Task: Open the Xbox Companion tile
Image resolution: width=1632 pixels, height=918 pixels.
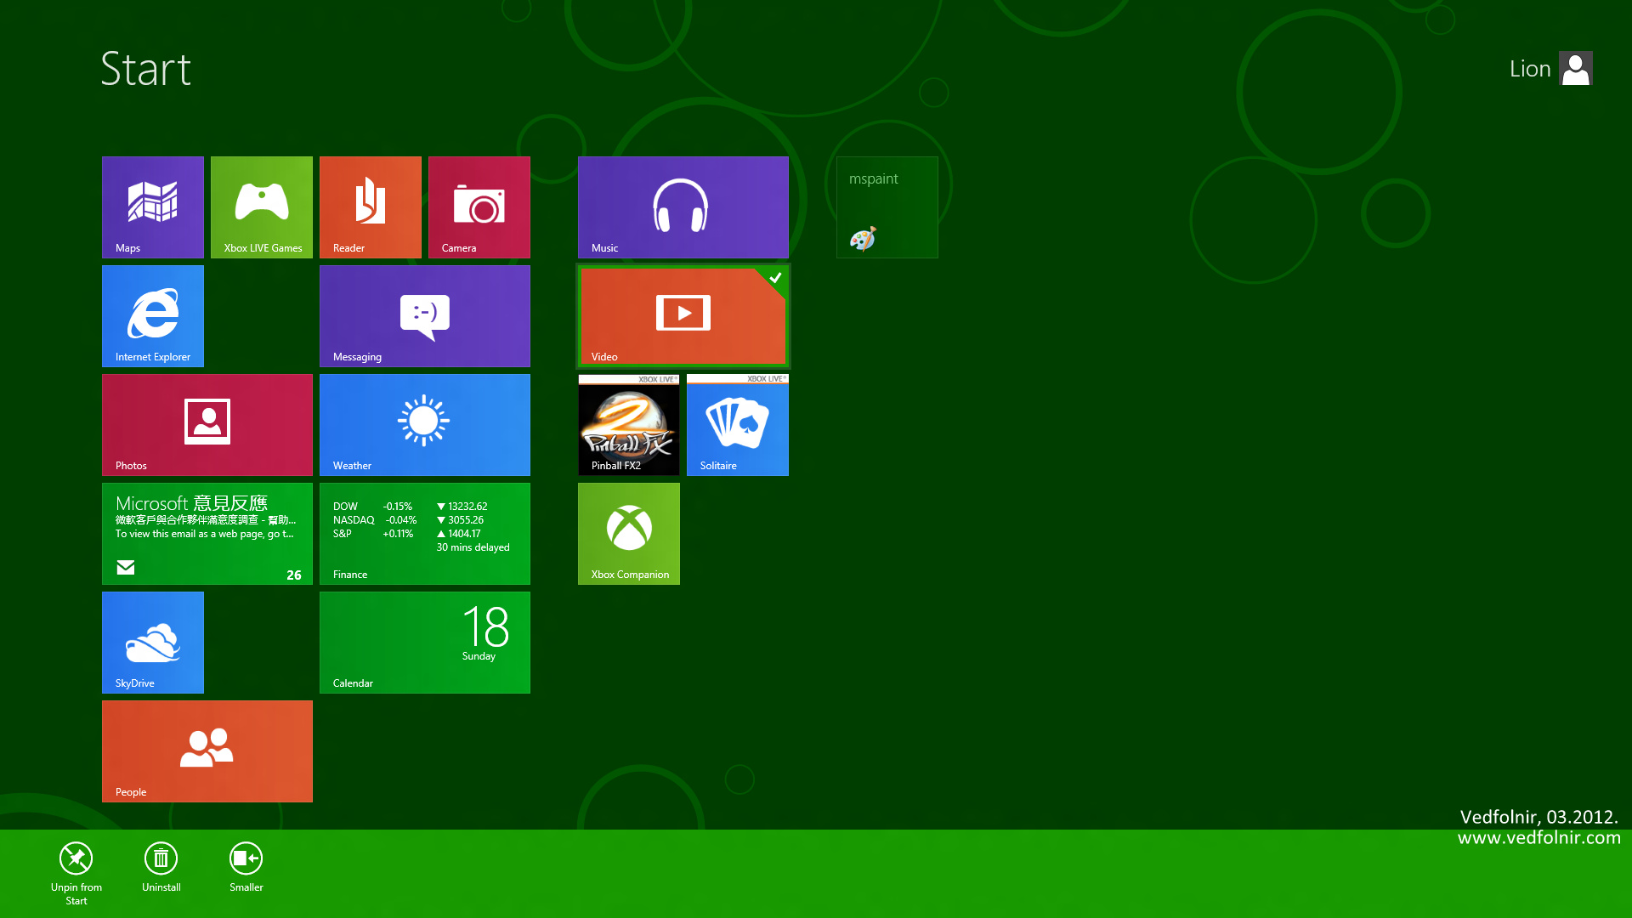Action: (629, 534)
